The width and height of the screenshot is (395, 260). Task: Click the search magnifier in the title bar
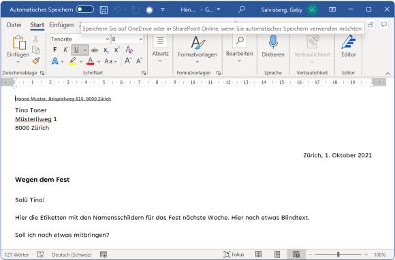(242, 10)
